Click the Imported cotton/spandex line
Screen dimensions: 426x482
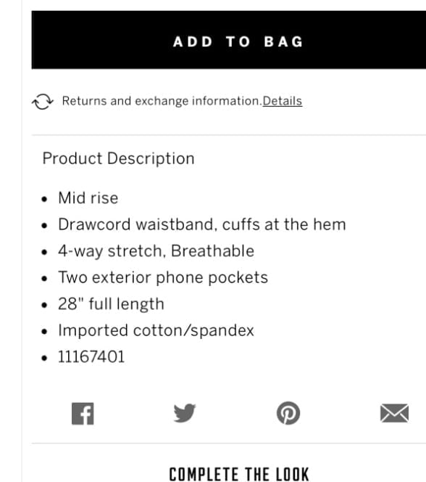coord(156,331)
